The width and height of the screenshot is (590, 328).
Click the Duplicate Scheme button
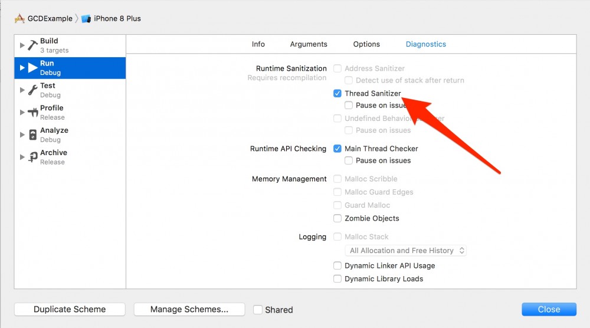click(70, 309)
